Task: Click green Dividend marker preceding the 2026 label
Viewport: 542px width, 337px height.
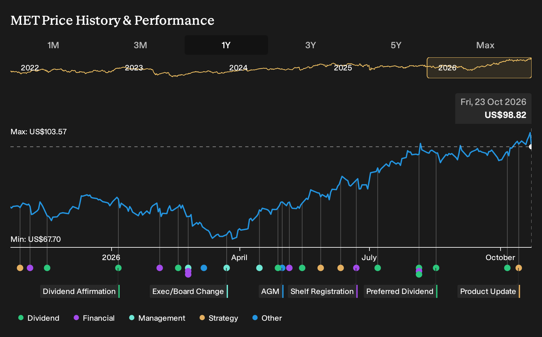Action: (47, 268)
